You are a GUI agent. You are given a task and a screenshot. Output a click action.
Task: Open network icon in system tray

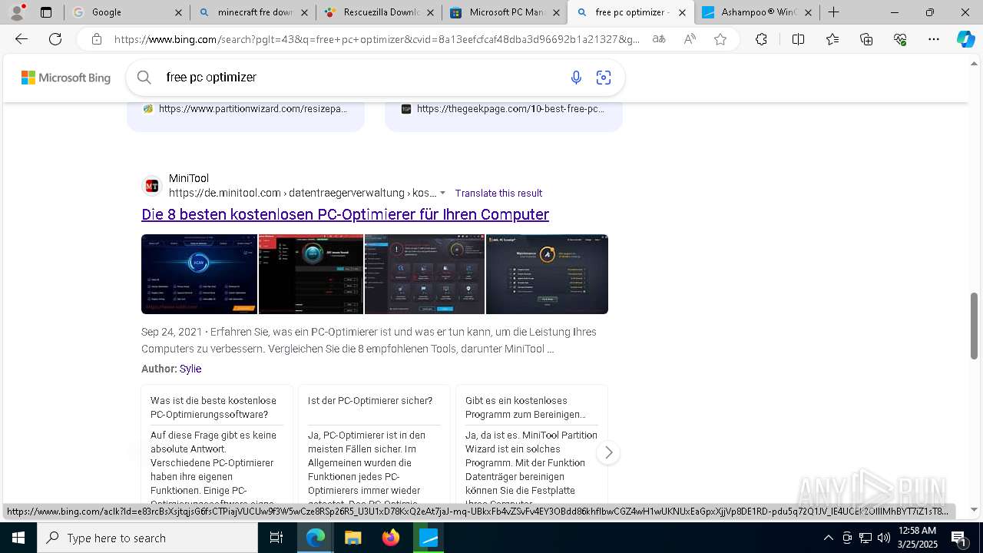pos(866,538)
